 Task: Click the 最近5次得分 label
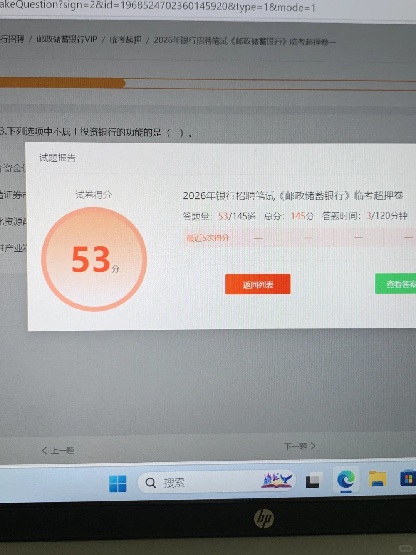pos(208,238)
